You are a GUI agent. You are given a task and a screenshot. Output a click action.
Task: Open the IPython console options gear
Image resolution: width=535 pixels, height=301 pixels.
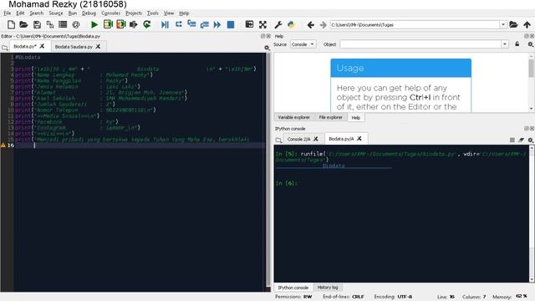tap(530, 140)
